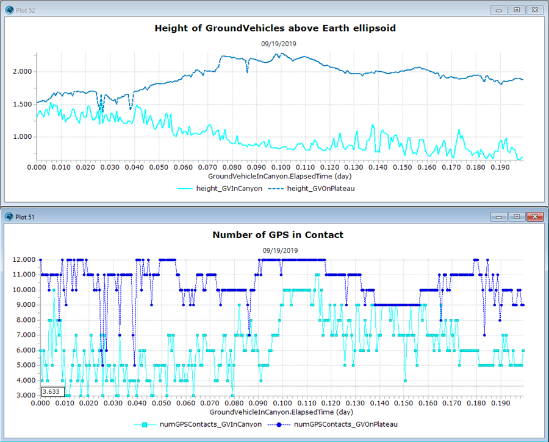Click the 09/19/2019 subtitle in Plot 52

(x=279, y=44)
